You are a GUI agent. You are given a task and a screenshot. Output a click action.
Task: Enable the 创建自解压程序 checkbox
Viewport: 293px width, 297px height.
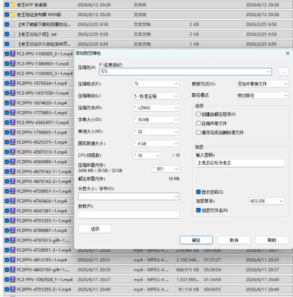point(198,114)
